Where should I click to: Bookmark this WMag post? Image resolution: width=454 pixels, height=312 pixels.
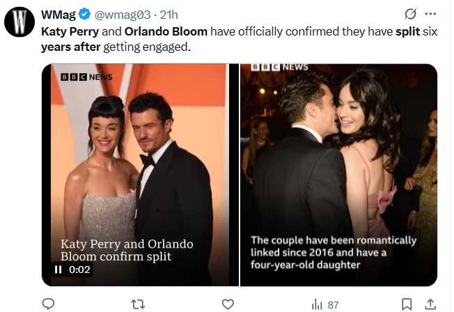[x=407, y=304]
